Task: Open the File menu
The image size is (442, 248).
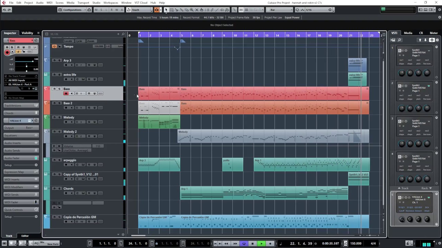Action: (x=11, y=2)
